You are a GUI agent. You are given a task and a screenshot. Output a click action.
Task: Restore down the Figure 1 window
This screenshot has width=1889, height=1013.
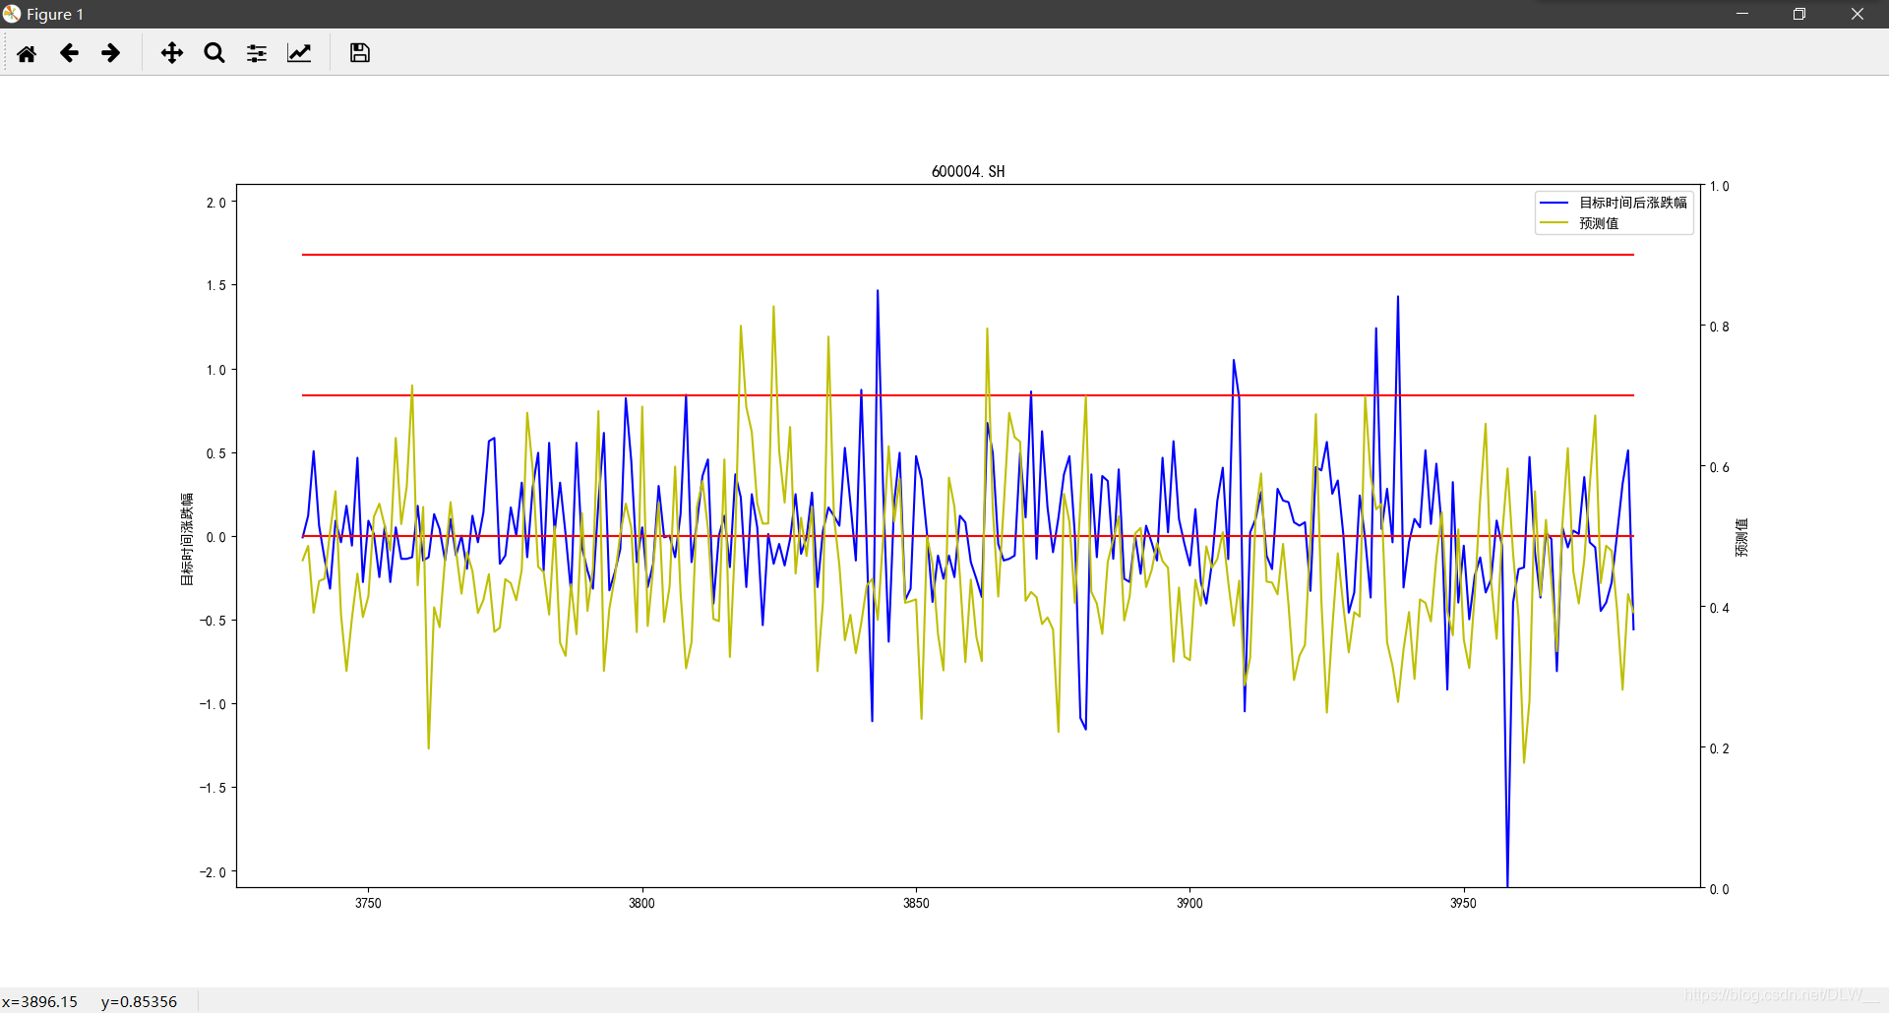point(1799,14)
